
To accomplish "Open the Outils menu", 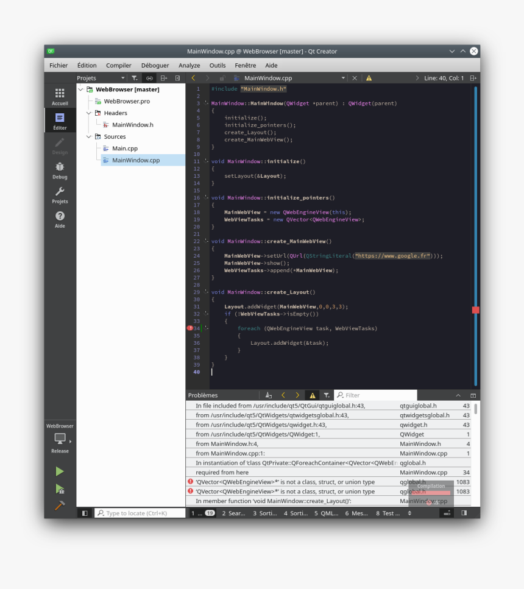I will [218, 65].
